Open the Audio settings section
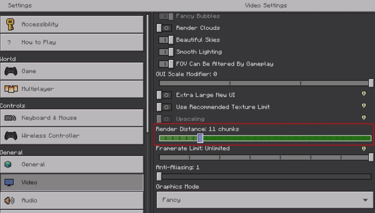The image size is (375, 213). [72, 200]
